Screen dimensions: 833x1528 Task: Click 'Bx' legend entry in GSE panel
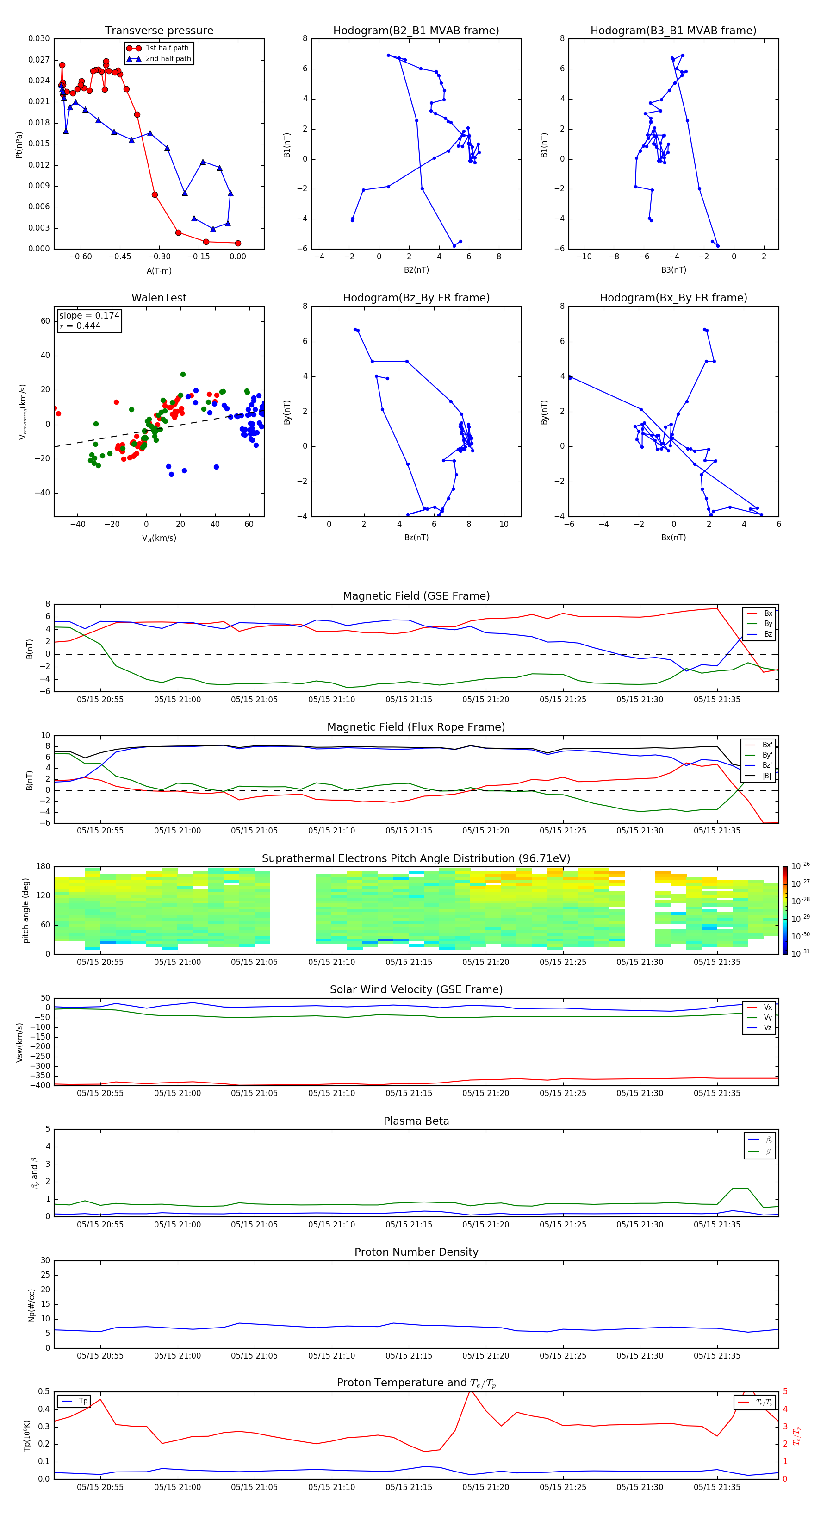coord(759,614)
